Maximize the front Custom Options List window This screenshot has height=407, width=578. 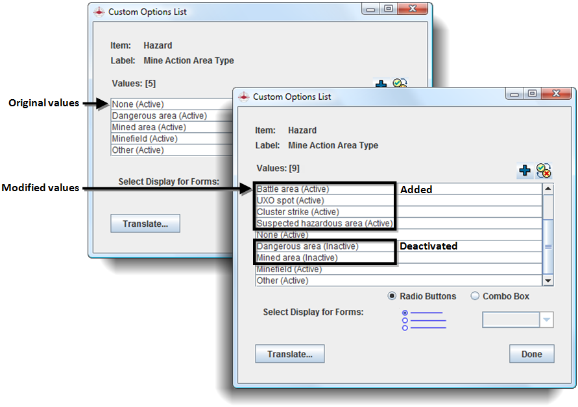(x=532, y=94)
